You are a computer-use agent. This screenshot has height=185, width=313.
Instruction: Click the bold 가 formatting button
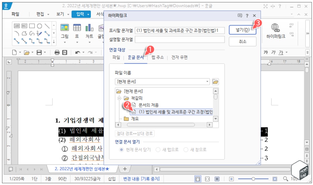coord(266,52)
